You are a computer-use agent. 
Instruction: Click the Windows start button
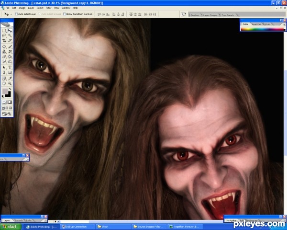coord(11,227)
